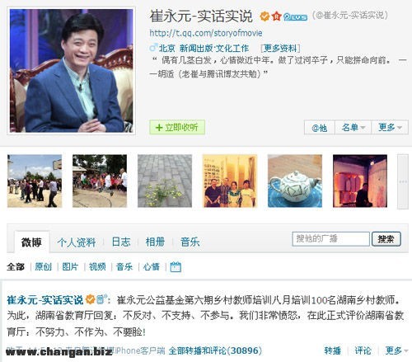Viewport: 412px width, 362px height.
Task: Open the calendar date filter icon
Action: click(x=176, y=266)
